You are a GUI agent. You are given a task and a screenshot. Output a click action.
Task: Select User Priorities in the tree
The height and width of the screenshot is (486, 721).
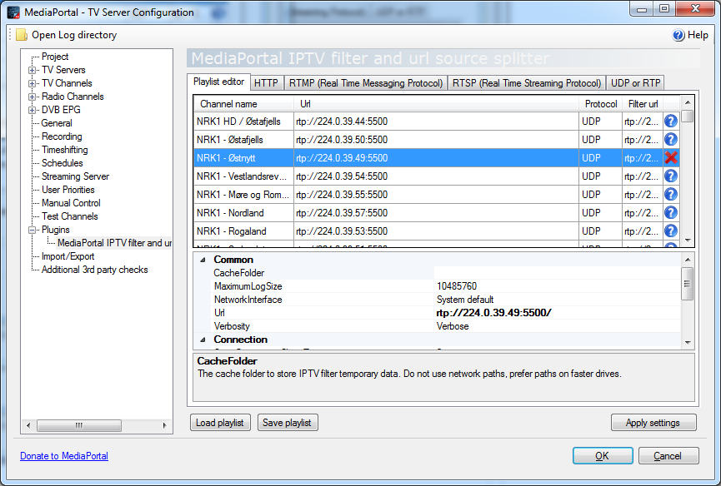(x=68, y=190)
